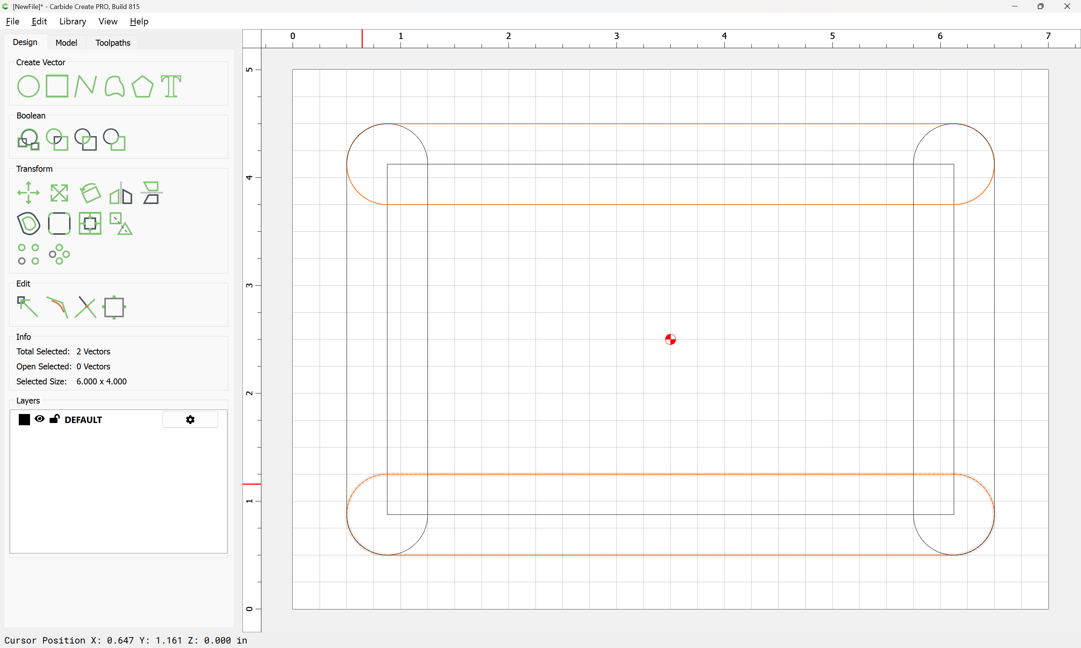Viewport: 1081px width, 648px height.
Task: Open the Offset Vector tool
Action: pyautogui.click(x=29, y=223)
